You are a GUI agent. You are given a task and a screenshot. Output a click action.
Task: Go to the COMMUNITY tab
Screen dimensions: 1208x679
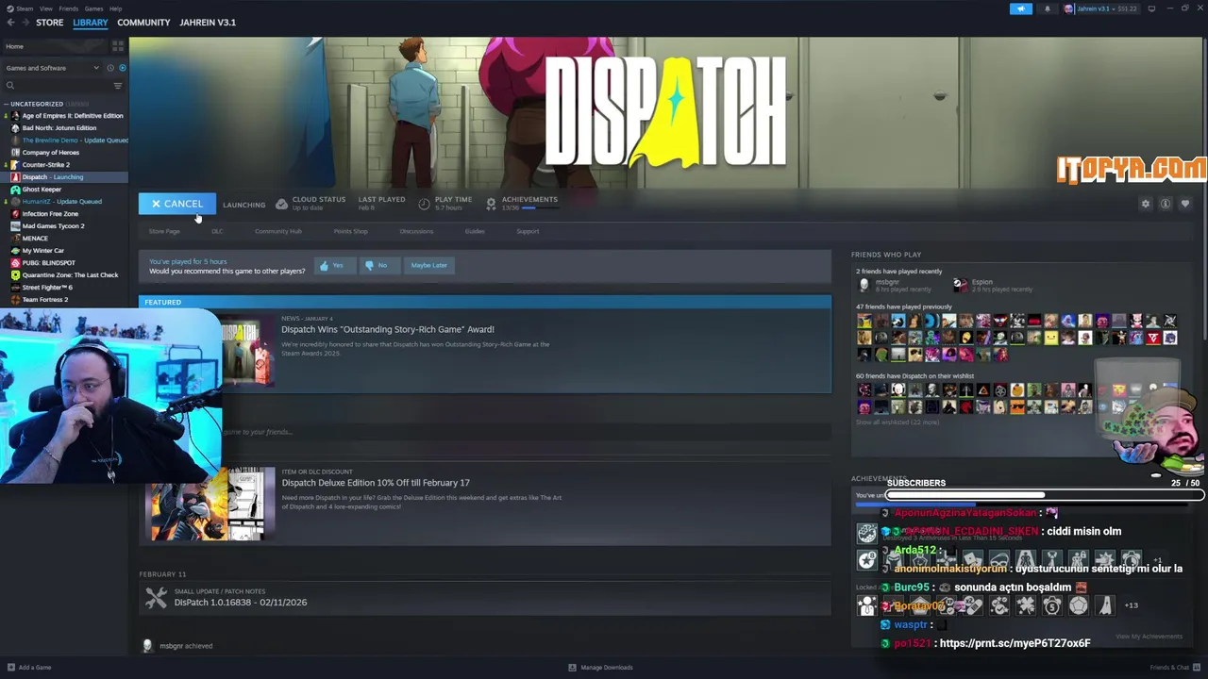click(x=143, y=23)
